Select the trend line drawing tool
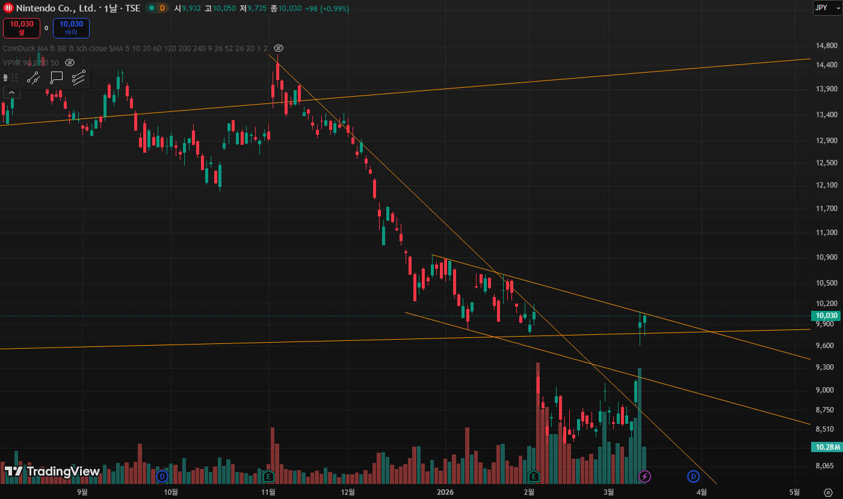The height and width of the screenshot is (499, 843). (33, 78)
